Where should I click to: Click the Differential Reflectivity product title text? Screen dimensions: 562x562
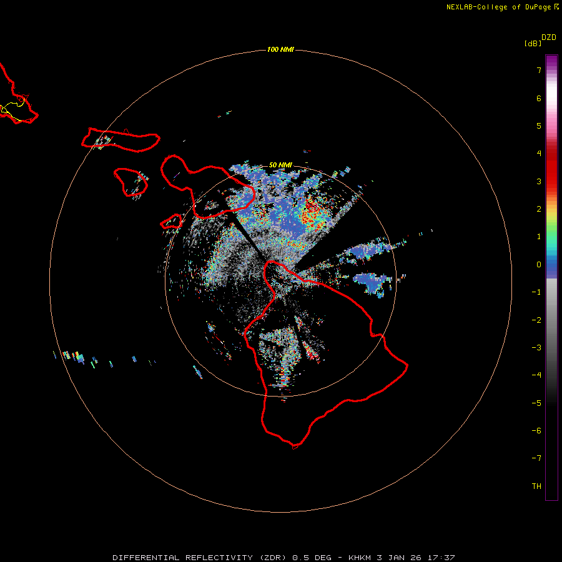click(200, 558)
